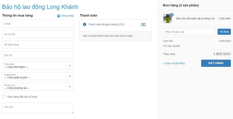Click the cash COD payment icon
This screenshot has height=119, width=233.
pos(143,25)
